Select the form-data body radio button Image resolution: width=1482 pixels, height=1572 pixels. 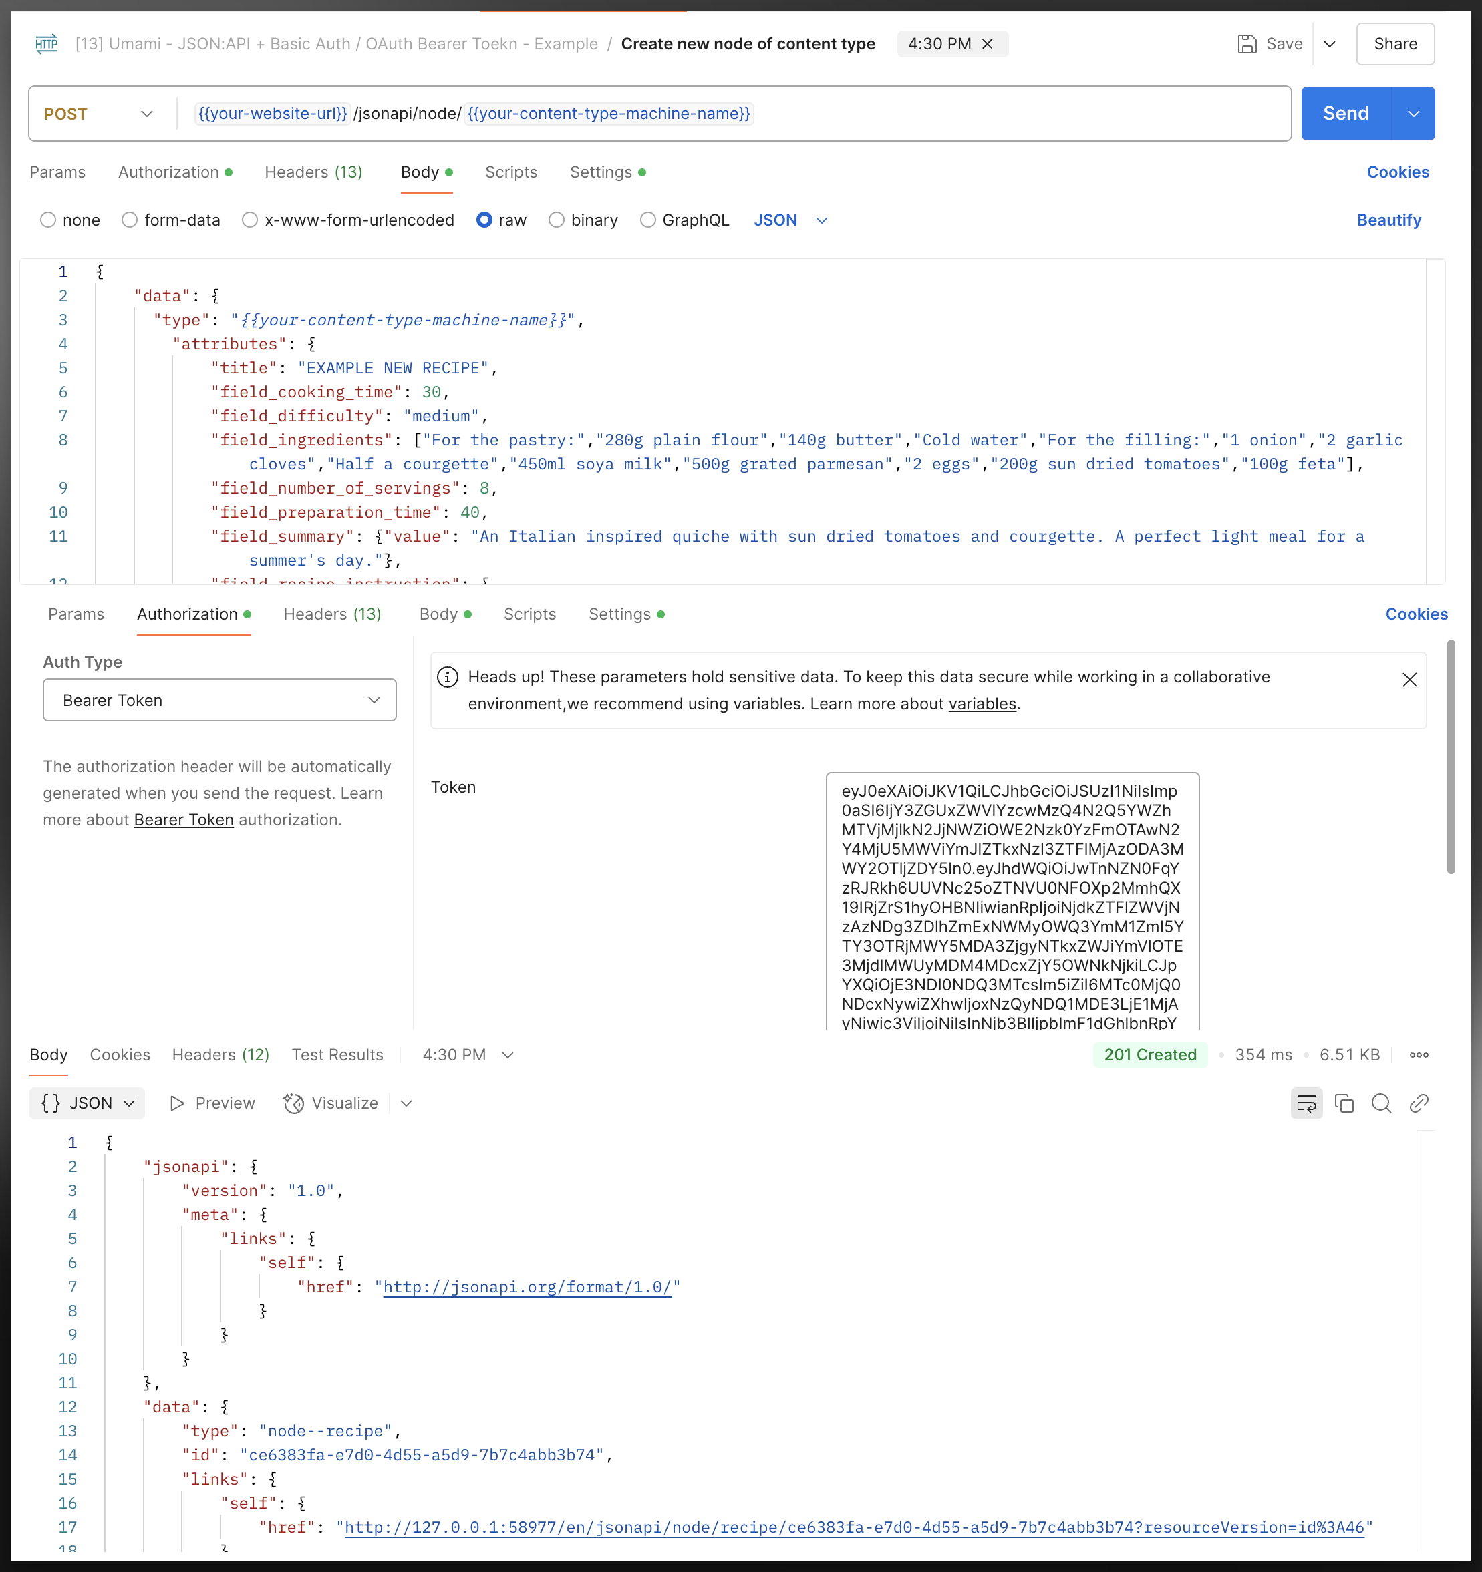[x=130, y=220]
